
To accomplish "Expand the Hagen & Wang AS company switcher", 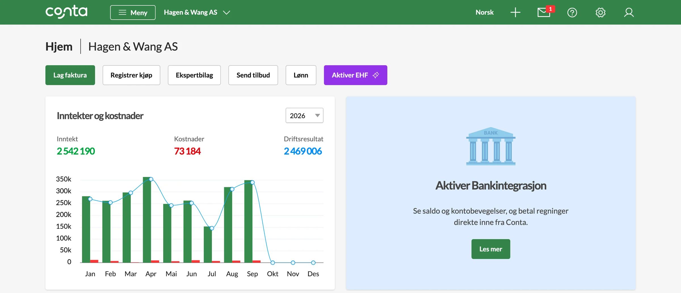I will point(197,12).
